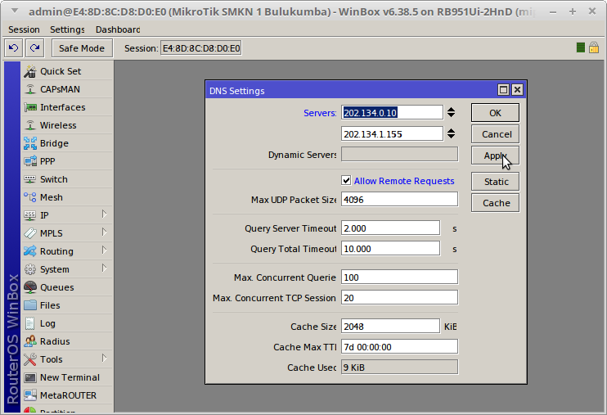
Task: Click the Radius users icon
Action: pyautogui.click(x=29, y=341)
